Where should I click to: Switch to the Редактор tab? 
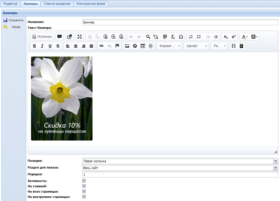[x=10, y=4]
